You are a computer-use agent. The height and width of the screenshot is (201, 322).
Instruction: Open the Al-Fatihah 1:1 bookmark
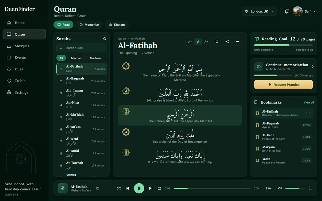pos(283,113)
